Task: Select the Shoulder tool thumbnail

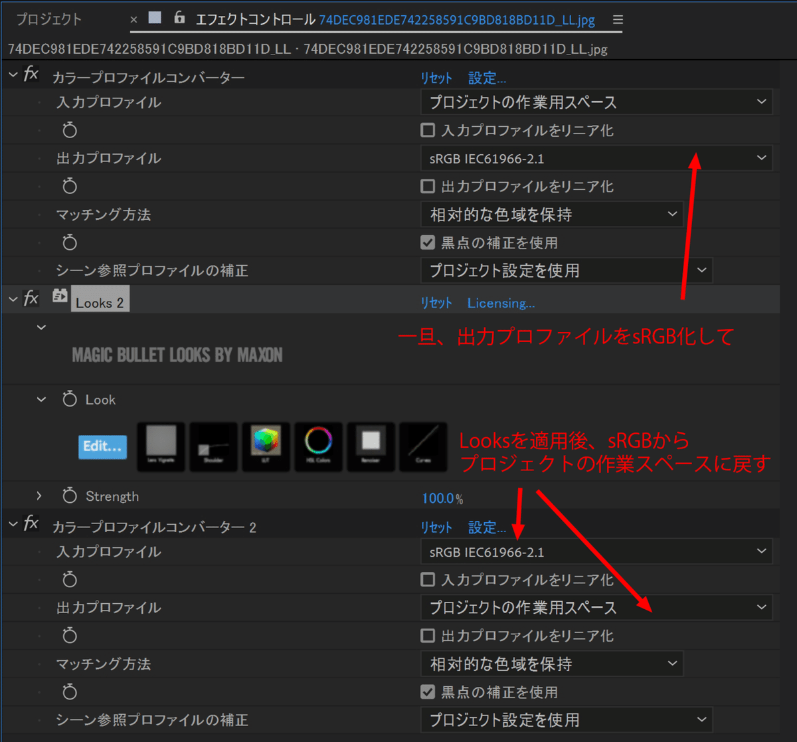Action: point(213,446)
